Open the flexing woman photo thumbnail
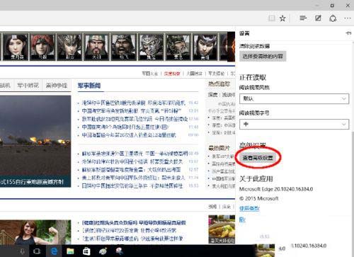 (35, 232)
